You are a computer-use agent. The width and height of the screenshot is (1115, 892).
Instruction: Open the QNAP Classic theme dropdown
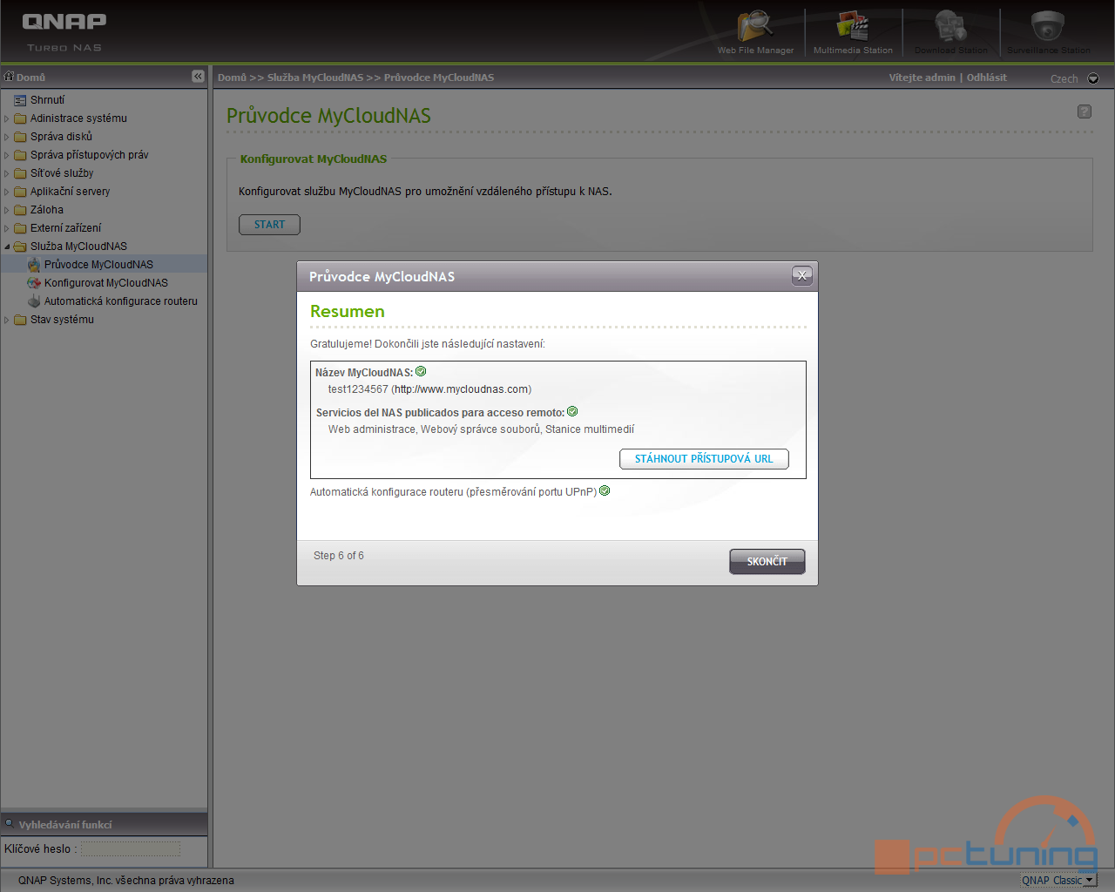pos(1058,880)
